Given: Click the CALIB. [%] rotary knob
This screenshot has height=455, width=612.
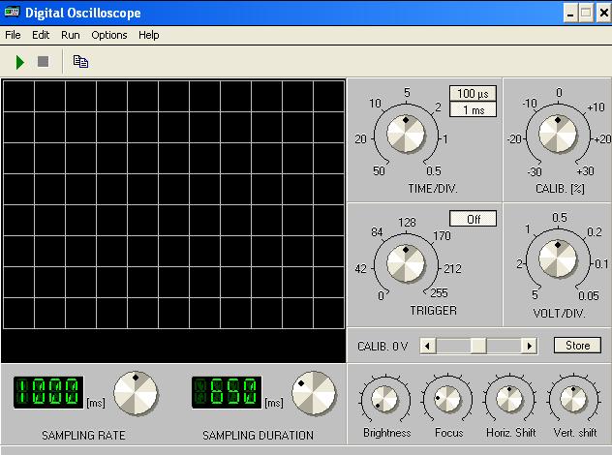Looking at the screenshot, I should pos(557,134).
